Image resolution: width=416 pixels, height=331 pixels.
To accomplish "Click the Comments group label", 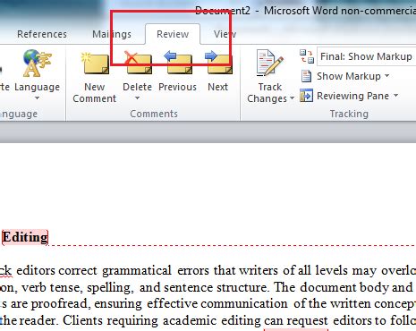I will pyautogui.click(x=154, y=114).
